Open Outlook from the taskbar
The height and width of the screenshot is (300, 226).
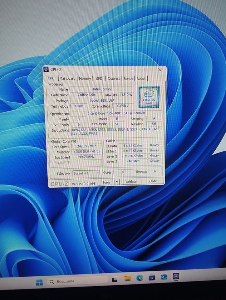tap(164, 277)
